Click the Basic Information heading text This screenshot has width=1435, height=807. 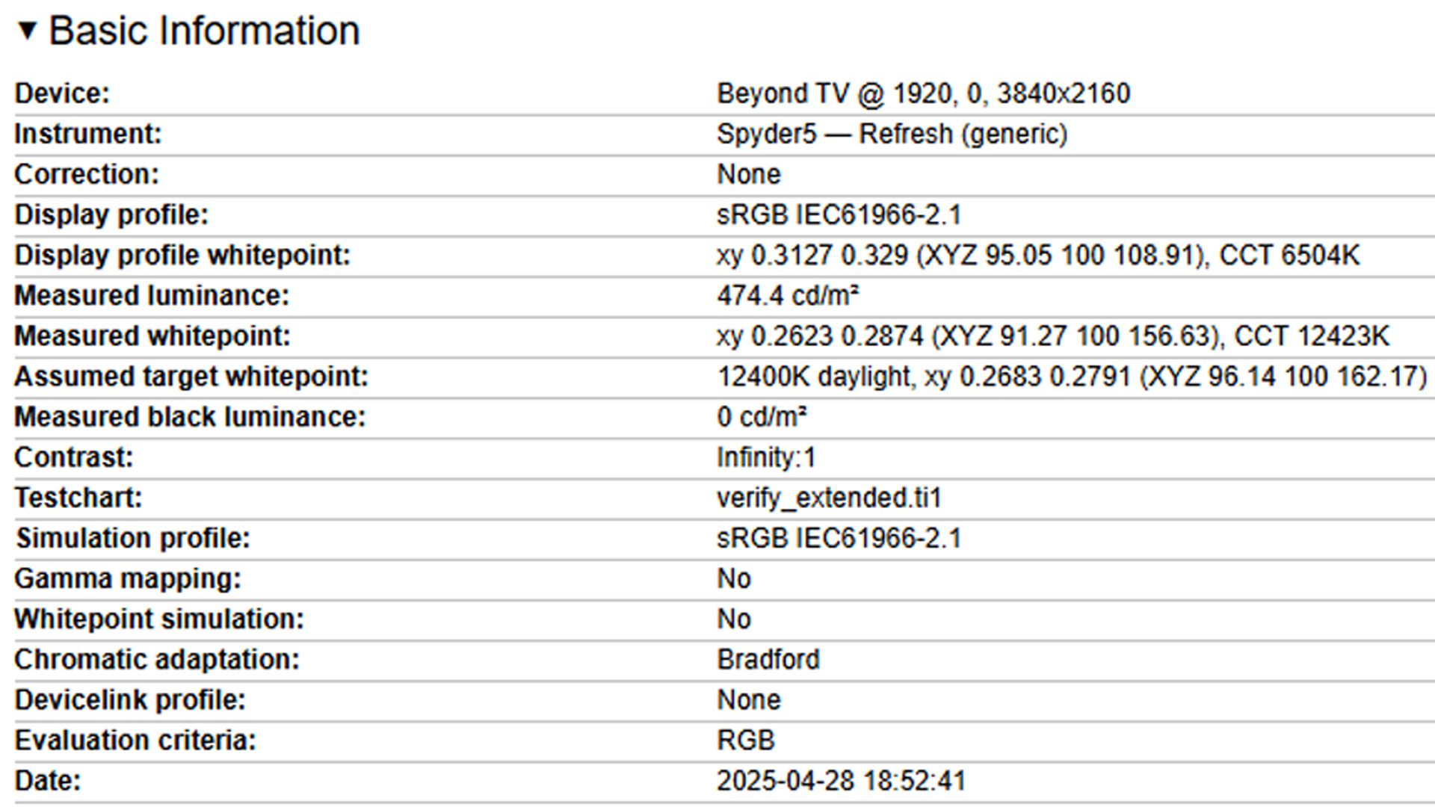pos(204,31)
